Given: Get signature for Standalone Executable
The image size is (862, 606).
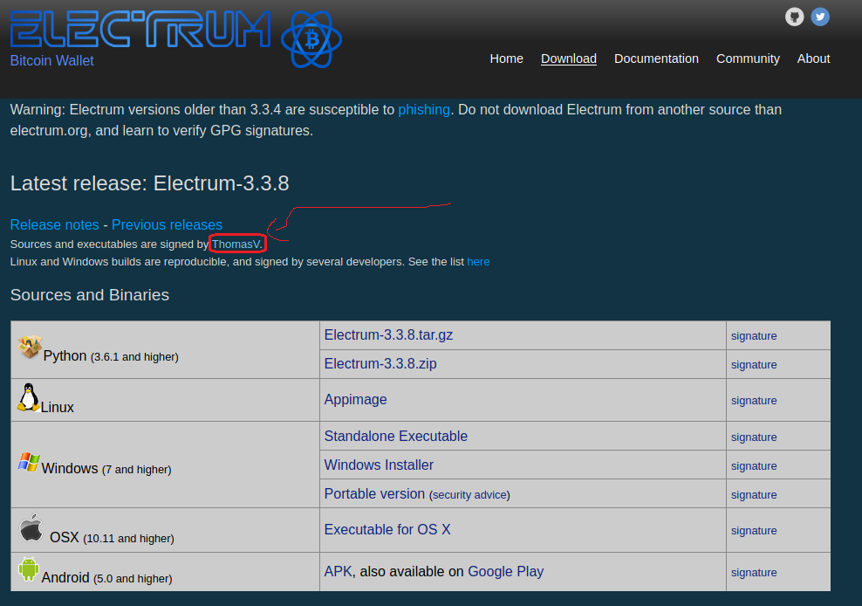Looking at the screenshot, I should [x=754, y=437].
